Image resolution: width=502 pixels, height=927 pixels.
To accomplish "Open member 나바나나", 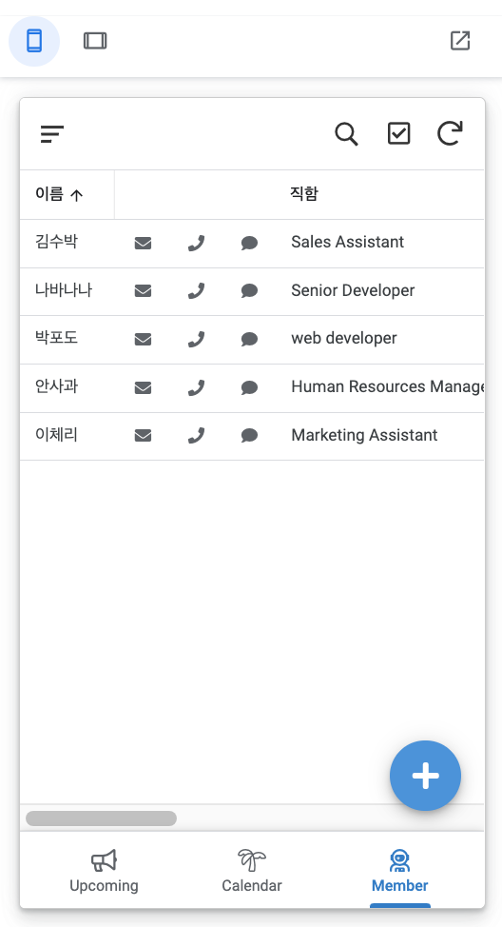I will pos(64,290).
